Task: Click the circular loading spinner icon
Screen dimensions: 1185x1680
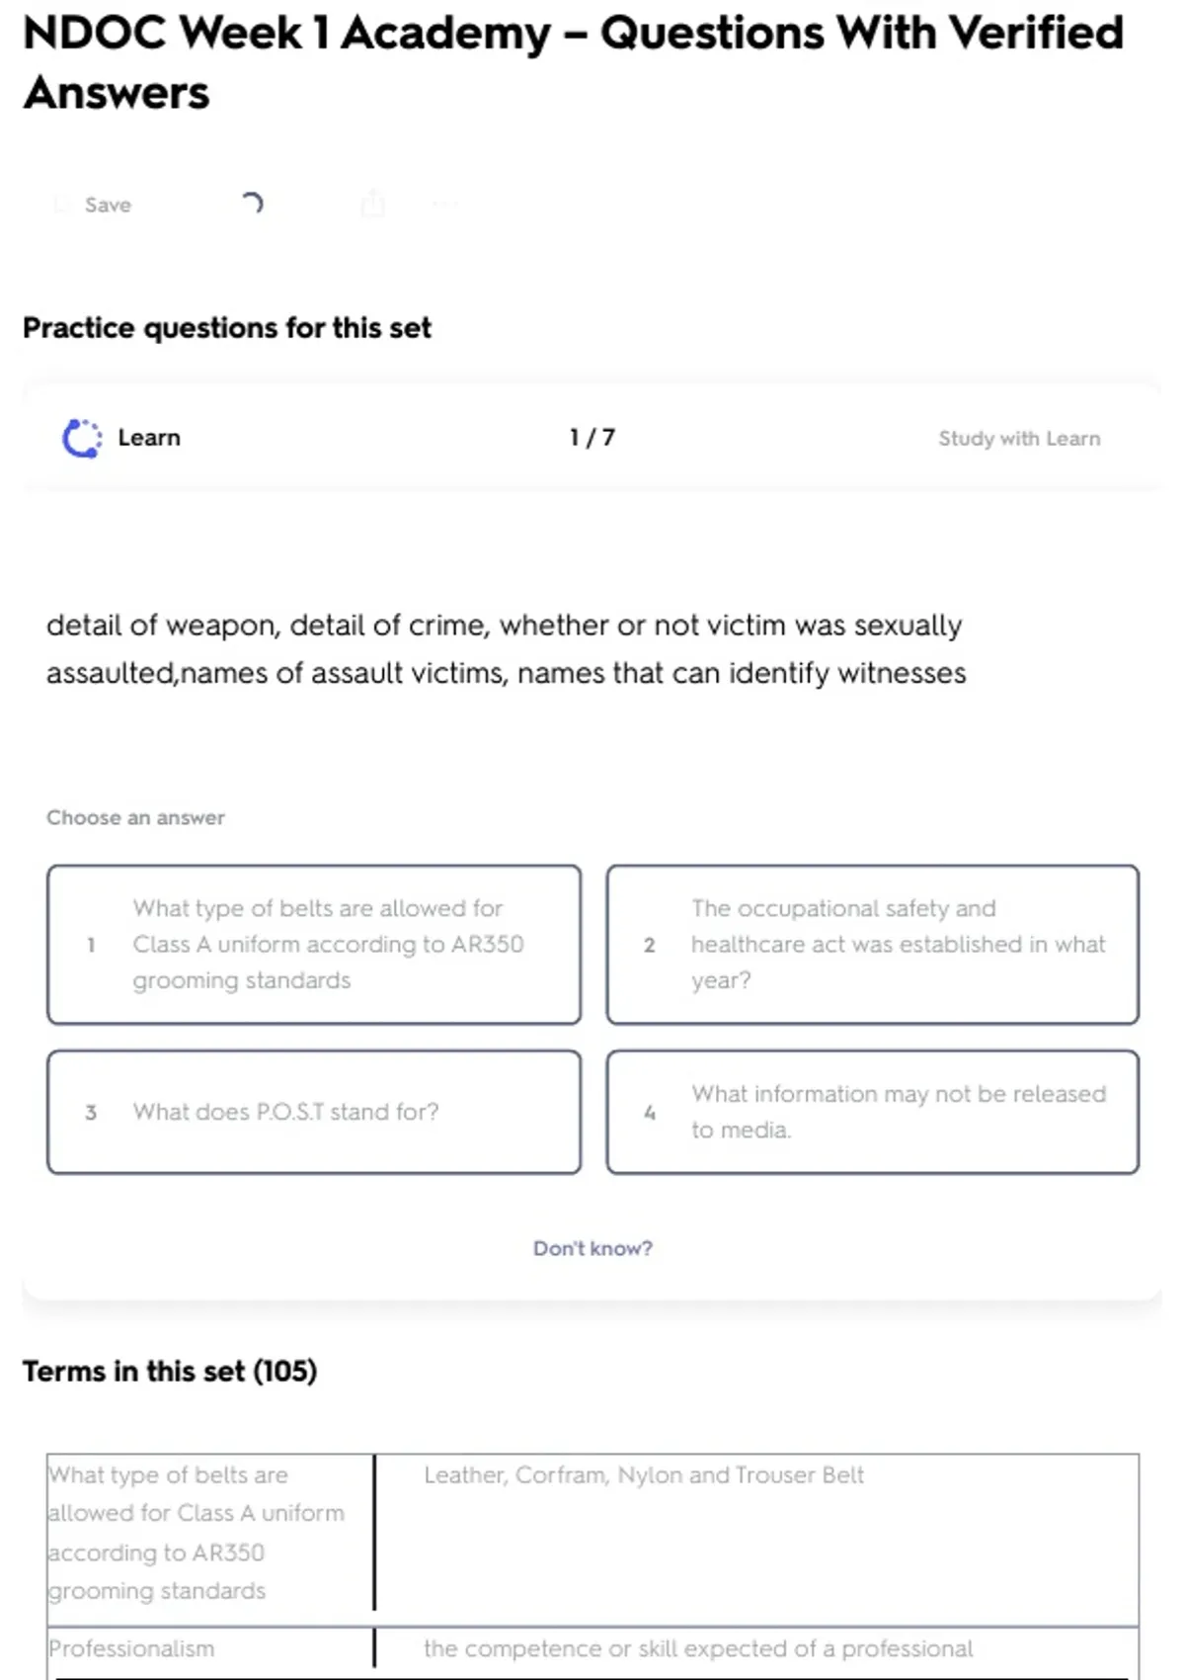Action: [x=253, y=204]
